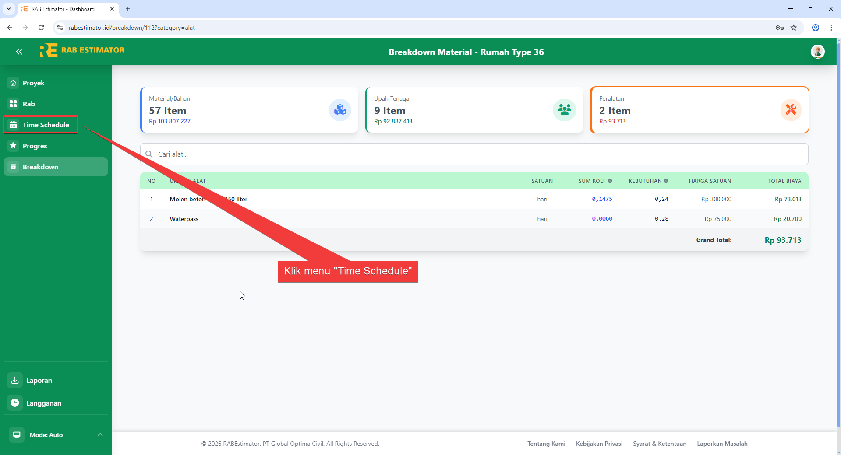
Task: Open Proyek via the home icon
Action: point(13,83)
